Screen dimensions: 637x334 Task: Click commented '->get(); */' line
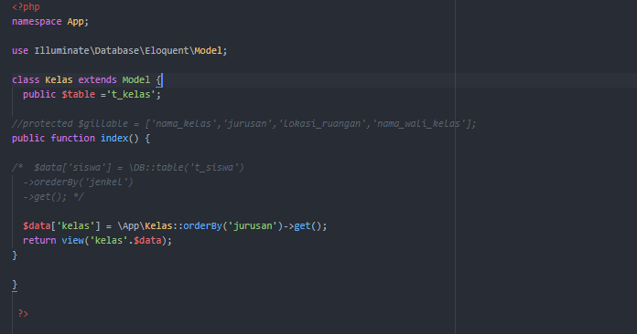click(x=53, y=196)
